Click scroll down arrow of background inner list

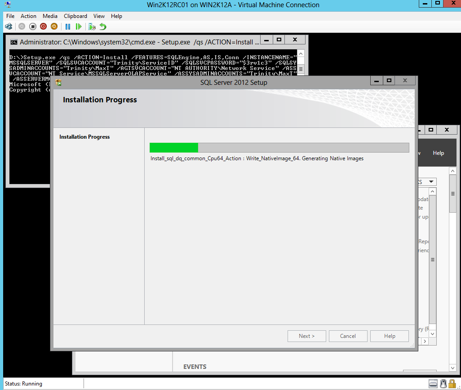click(x=433, y=333)
